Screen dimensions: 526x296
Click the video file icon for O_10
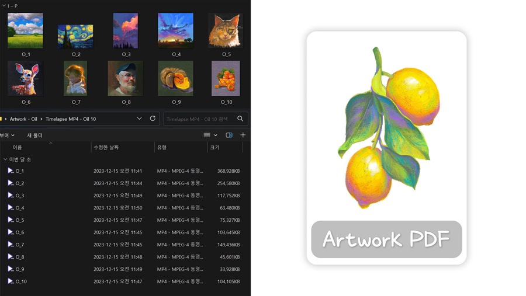coord(11,281)
